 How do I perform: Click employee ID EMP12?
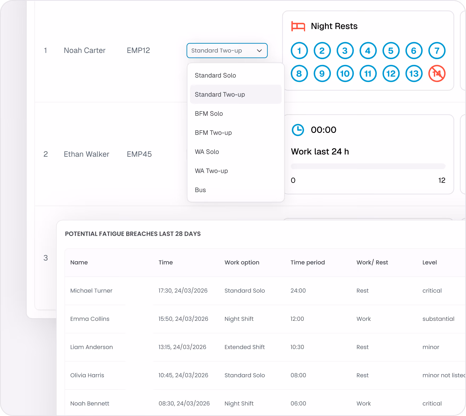138,50
